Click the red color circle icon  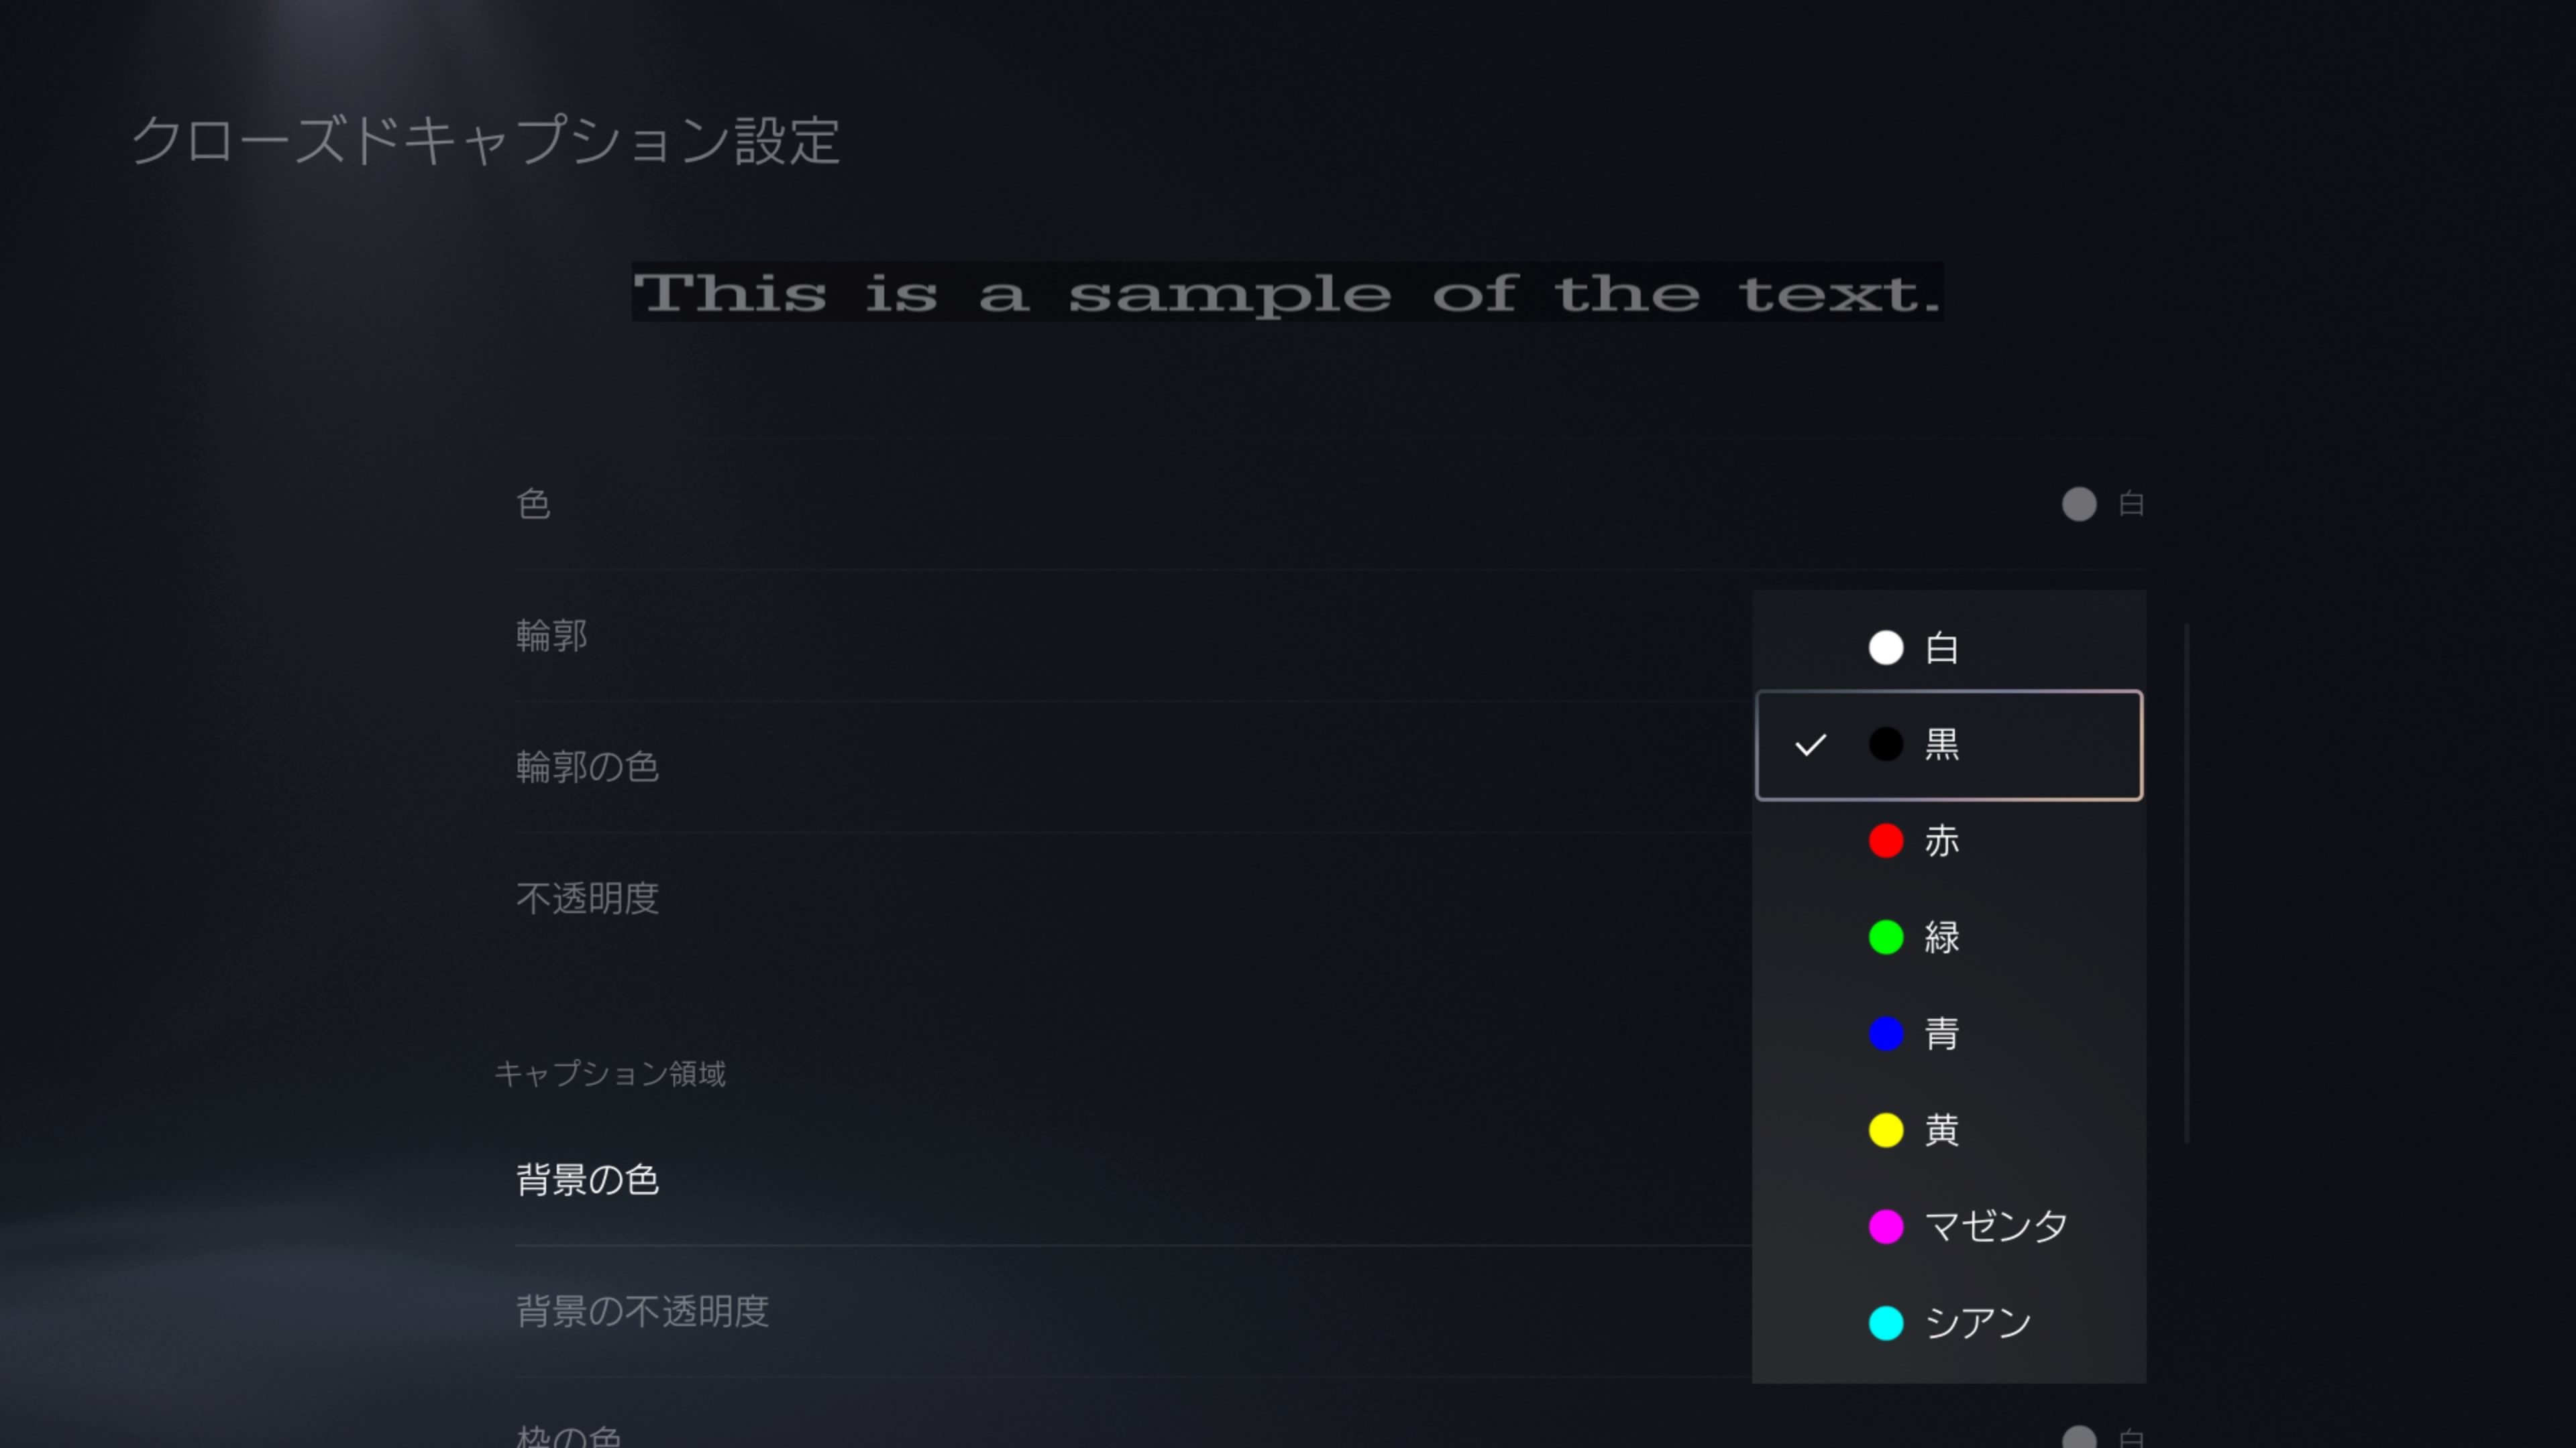click(1885, 841)
